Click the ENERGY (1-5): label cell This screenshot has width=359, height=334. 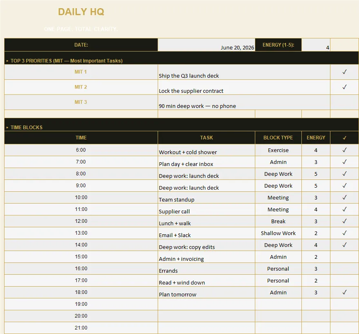[x=278, y=45]
